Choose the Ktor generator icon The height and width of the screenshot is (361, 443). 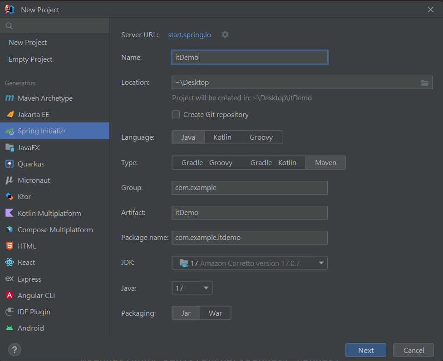pos(10,196)
